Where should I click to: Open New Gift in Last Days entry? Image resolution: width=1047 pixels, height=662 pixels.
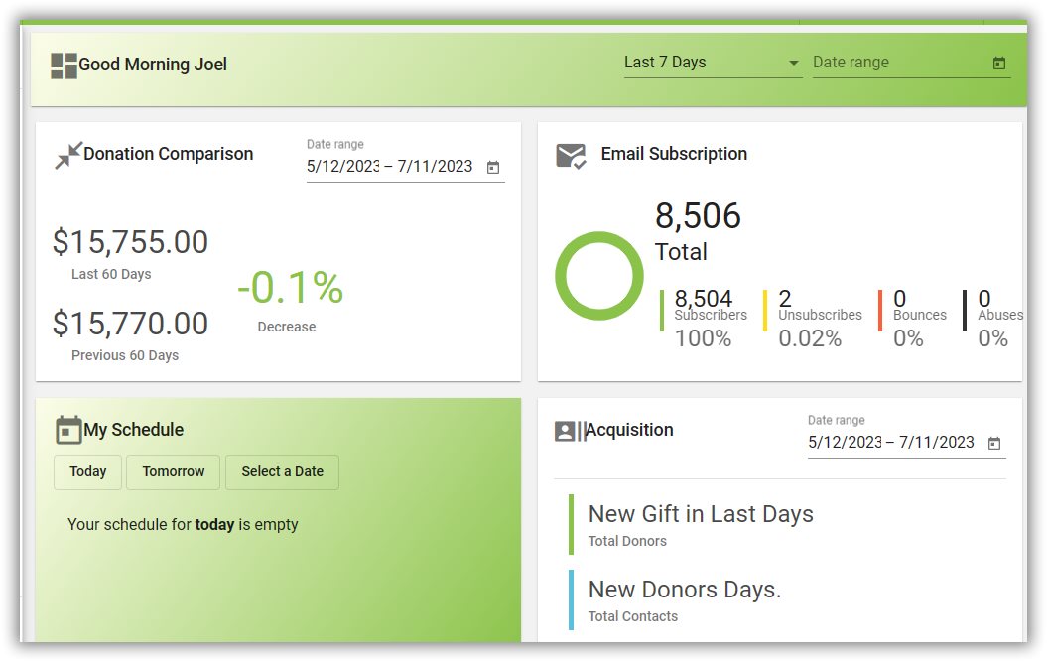(x=701, y=525)
